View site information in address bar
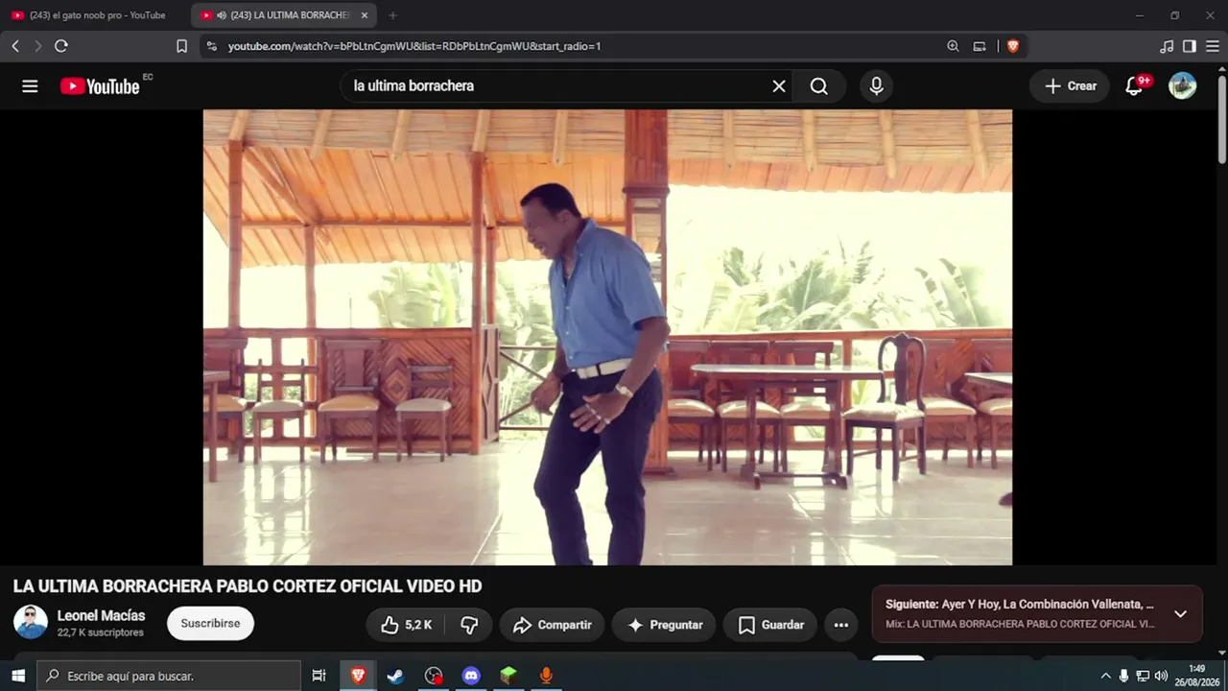The height and width of the screenshot is (691, 1228). (x=211, y=46)
